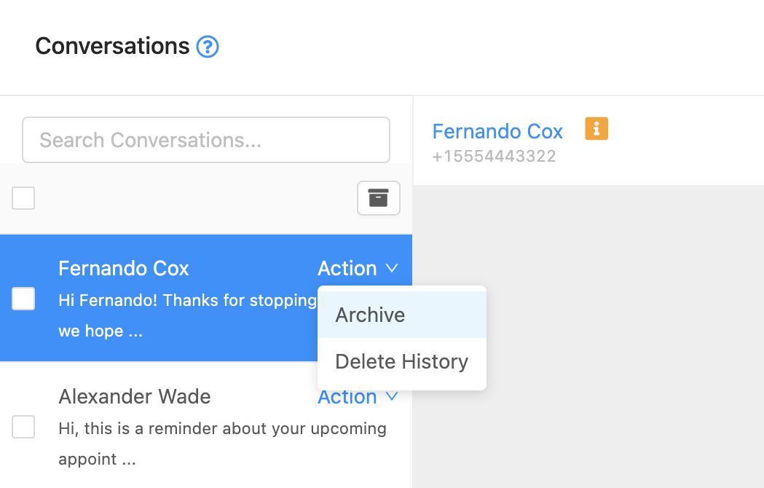The height and width of the screenshot is (488, 764).
Task: Select the archive icon in the list header
Action: (378, 197)
